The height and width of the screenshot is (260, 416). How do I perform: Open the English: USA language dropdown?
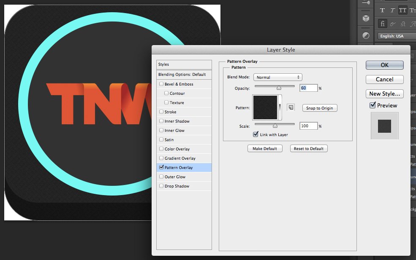click(397, 36)
